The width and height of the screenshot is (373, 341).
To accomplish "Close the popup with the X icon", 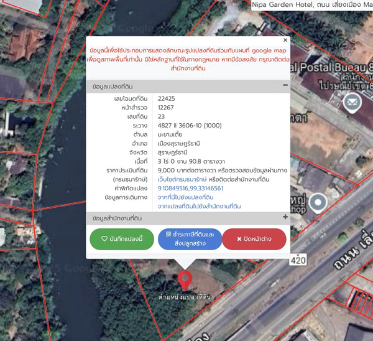I will (285, 40).
